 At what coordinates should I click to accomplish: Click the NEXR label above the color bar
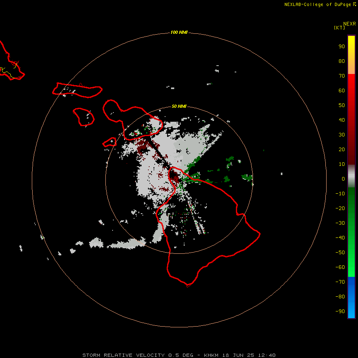(x=350, y=24)
